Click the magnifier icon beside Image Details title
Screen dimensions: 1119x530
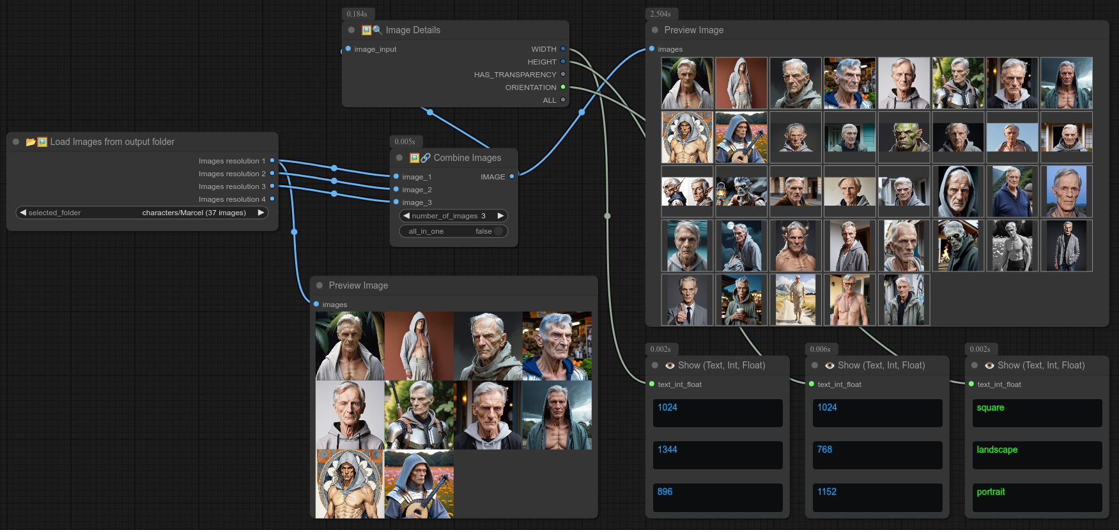click(377, 30)
